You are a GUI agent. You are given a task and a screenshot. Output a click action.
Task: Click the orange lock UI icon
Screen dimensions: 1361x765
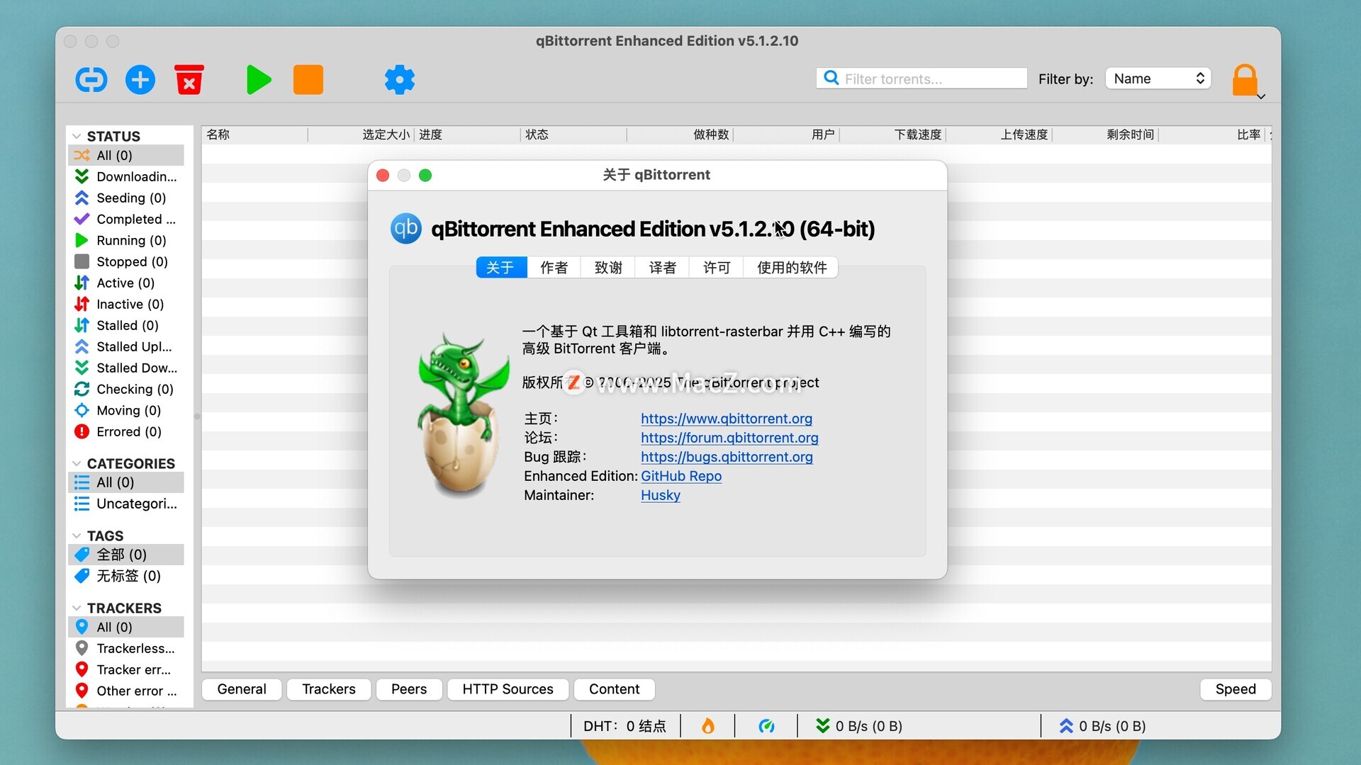coord(1245,79)
